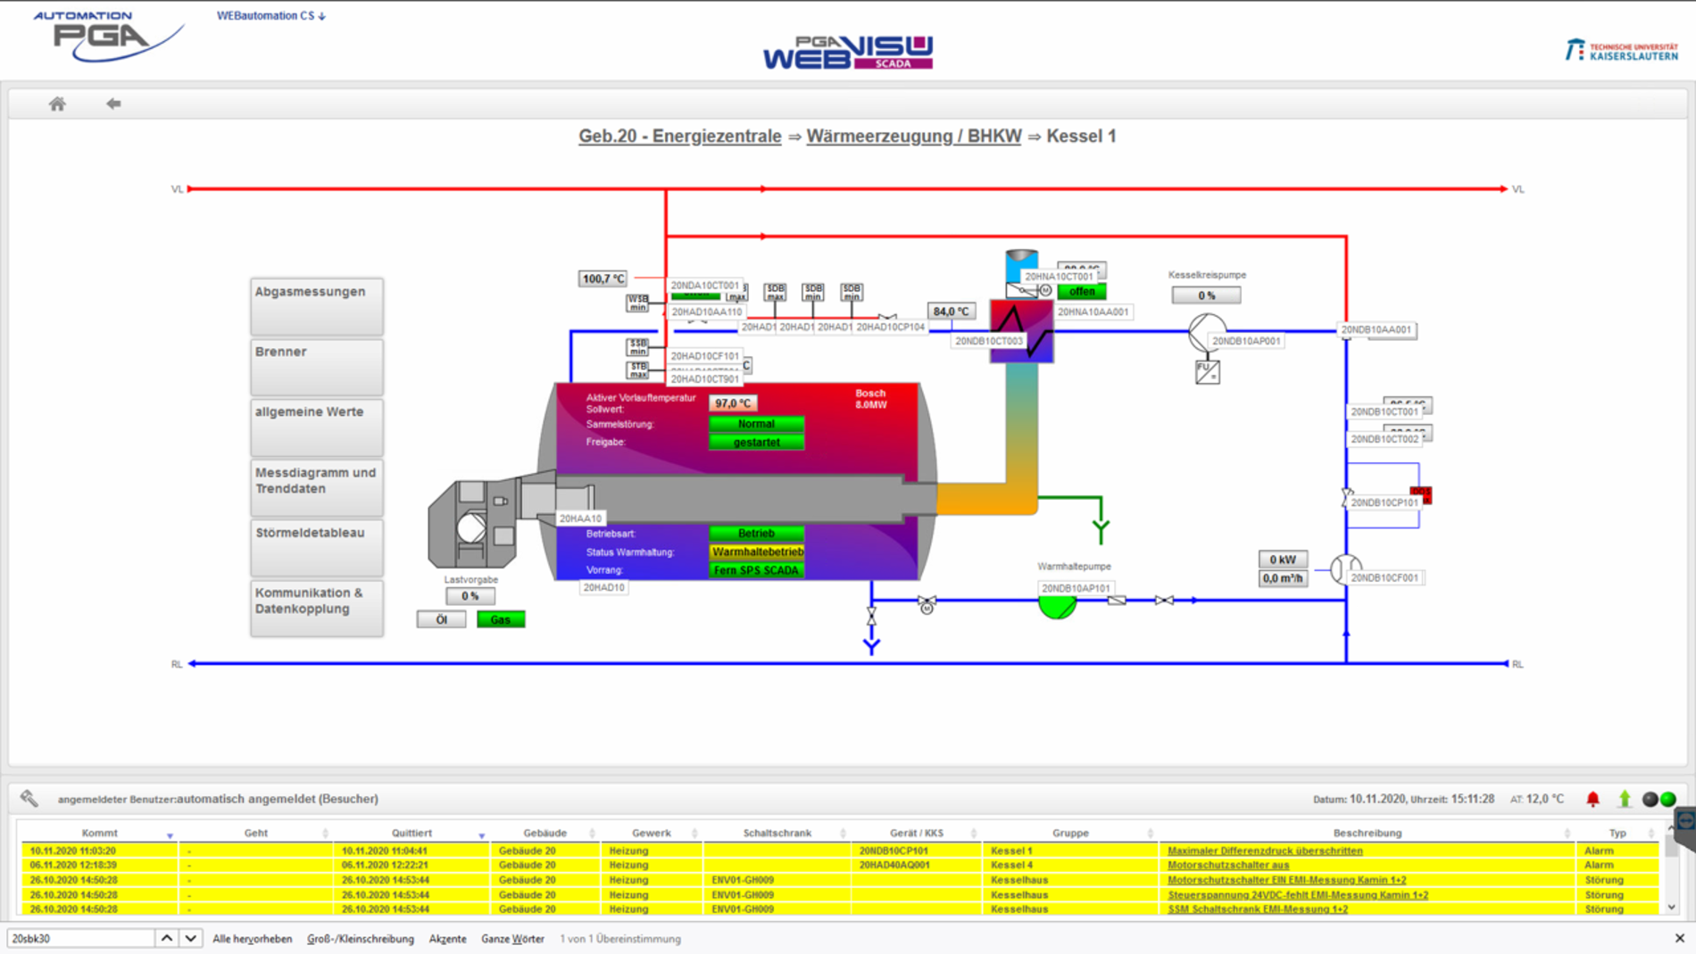The width and height of the screenshot is (1696, 954).
Task: Go to the home screen icon
Action: pos(57,104)
